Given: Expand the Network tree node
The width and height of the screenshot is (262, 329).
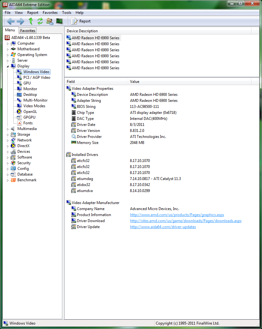Looking at the screenshot, I should [8, 140].
